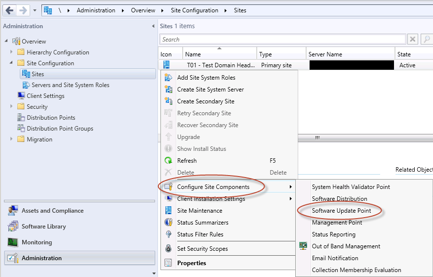Clear the search with the X button
Screen dimensions: 433x277
(413, 39)
